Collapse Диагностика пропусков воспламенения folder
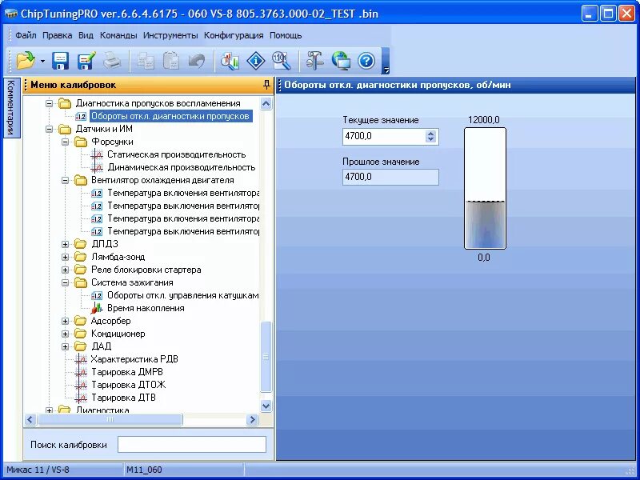 coord(50,103)
